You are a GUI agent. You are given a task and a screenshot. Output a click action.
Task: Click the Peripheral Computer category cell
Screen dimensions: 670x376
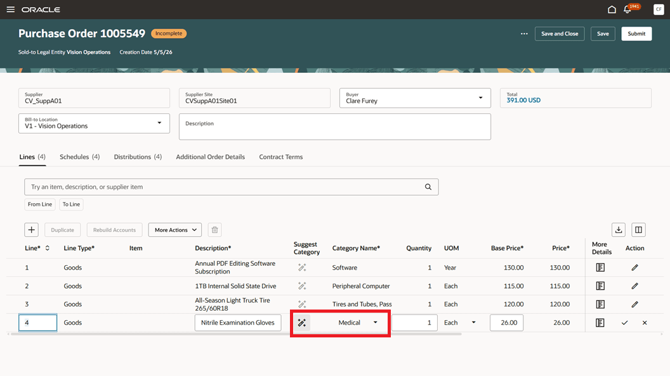pyautogui.click(x=361, y=286)
